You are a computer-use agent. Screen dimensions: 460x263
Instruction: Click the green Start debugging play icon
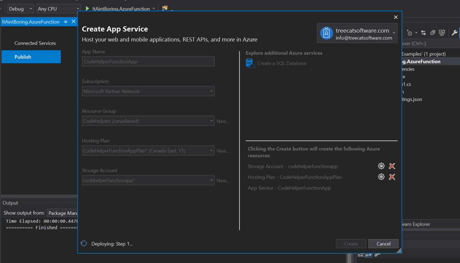coord(88,9)
